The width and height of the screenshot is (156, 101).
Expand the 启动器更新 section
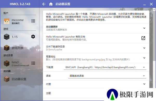click(x=144, y=28)
